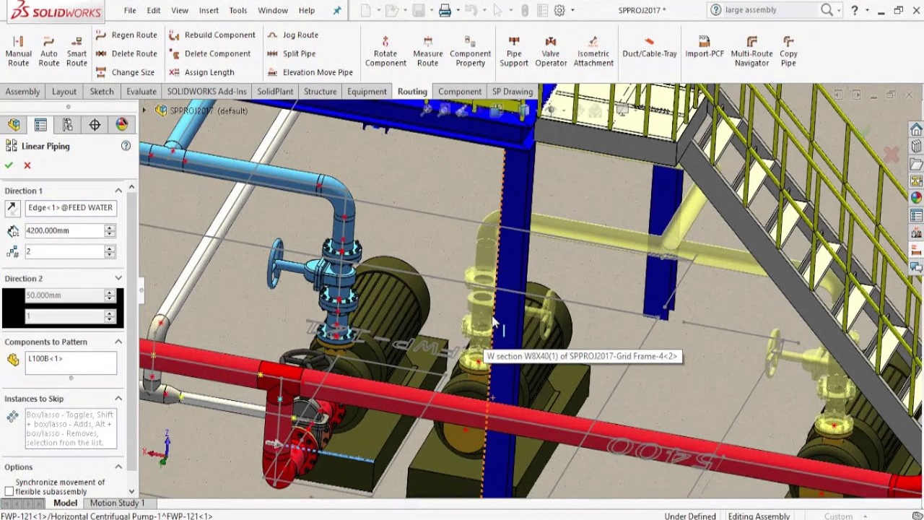Expand the SPPROJ2017 feature tree node

(144, 110)
